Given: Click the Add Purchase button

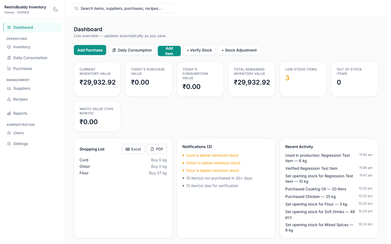Looking at the screenshot, I should [90, 50].
